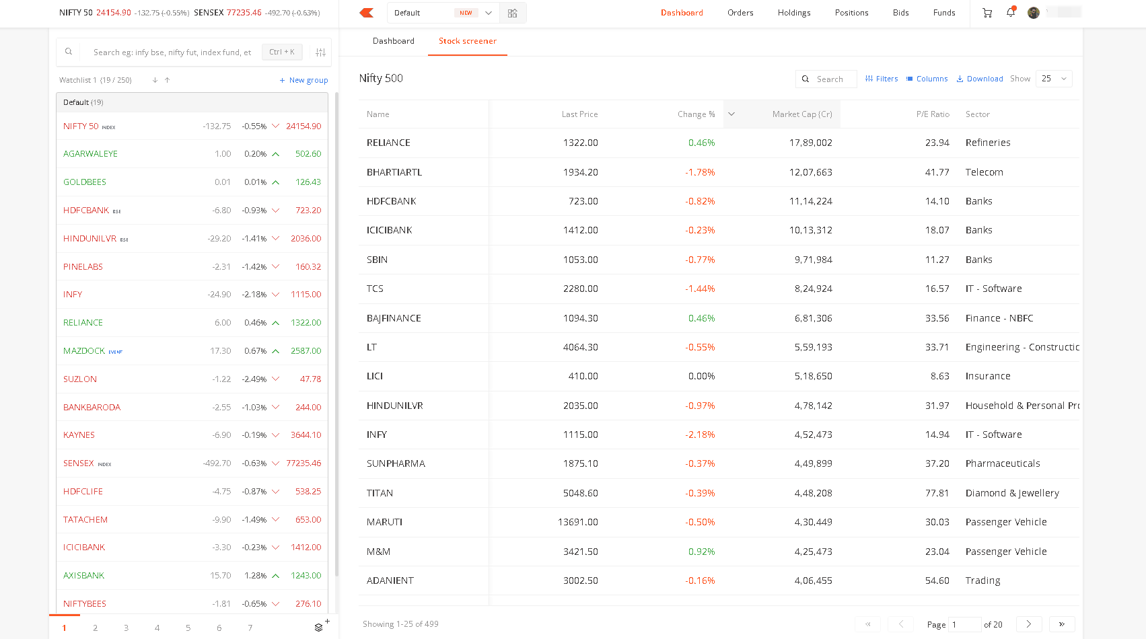Switch to watchlist 2
Viewport: 1146px width, 639px height.
coord(96,628)
